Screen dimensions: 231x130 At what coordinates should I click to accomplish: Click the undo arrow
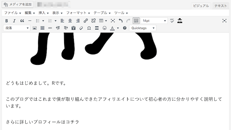(x=121, y=21)
